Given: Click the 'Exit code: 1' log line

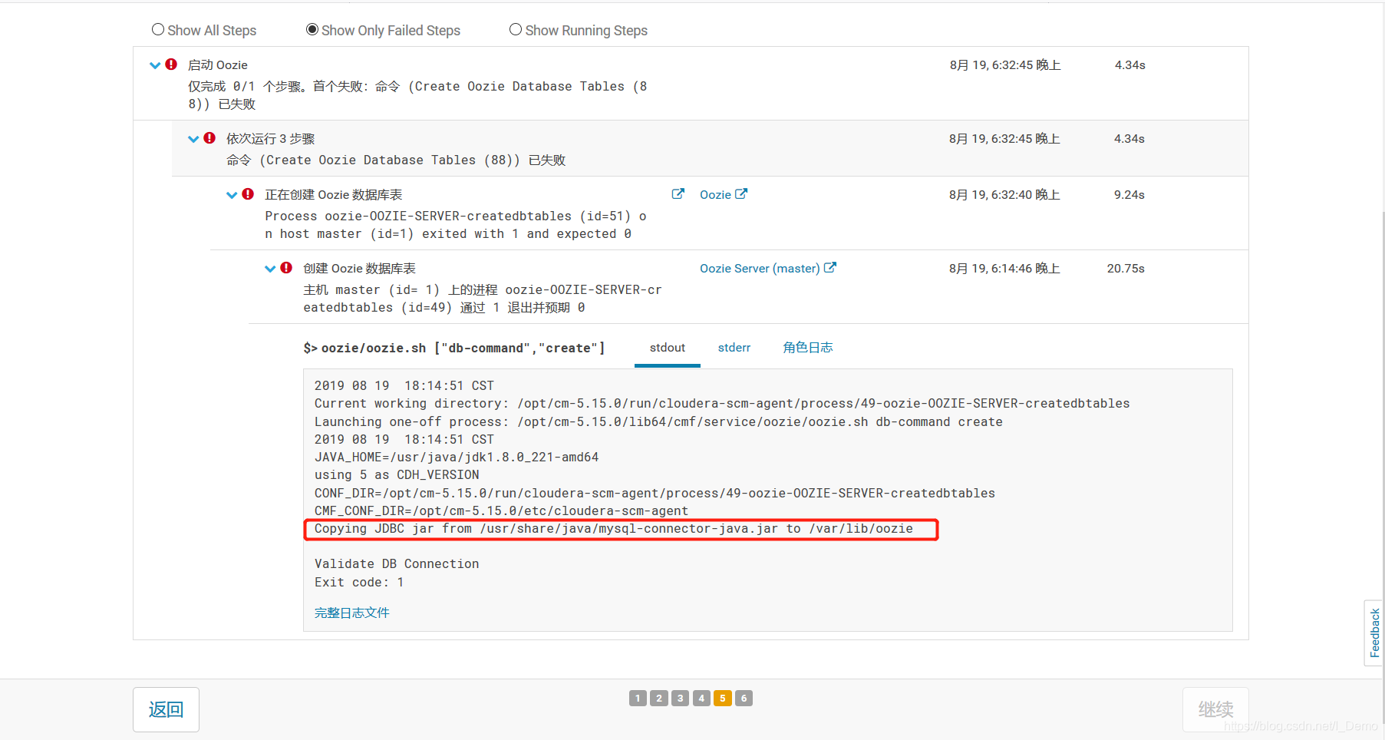Looking at the screenshot, I should (x=359, y=582).
